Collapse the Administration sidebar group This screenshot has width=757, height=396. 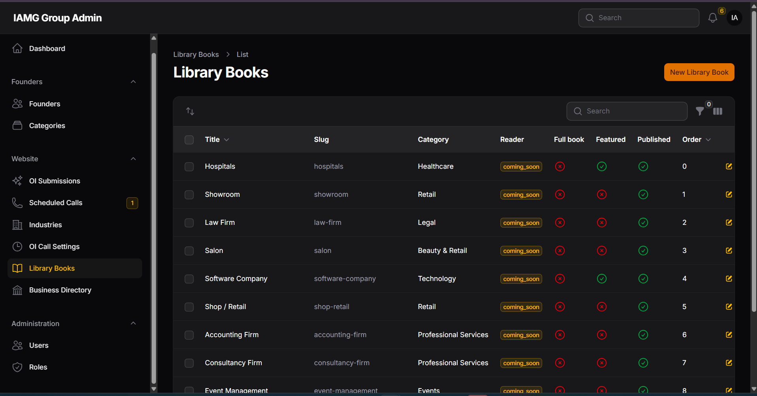pyautogui.click(x=133, y=323)
